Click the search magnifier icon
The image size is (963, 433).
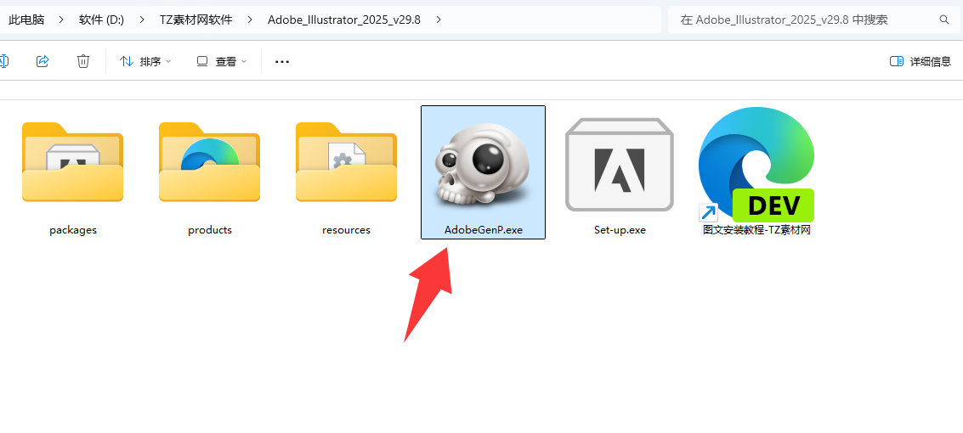(x=944, y=20)
